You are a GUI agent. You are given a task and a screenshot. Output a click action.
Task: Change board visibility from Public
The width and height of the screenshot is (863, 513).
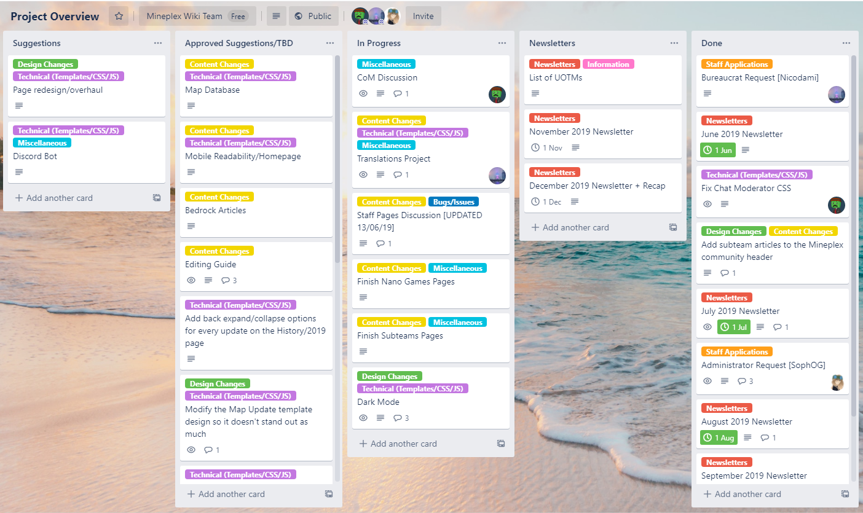313,17
